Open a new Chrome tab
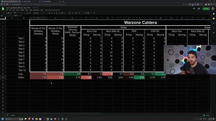 [x=63, y=1]
